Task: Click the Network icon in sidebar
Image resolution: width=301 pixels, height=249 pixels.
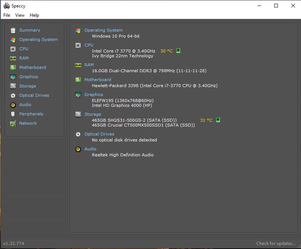Action: pyautogui.click(x=13, y=124)
